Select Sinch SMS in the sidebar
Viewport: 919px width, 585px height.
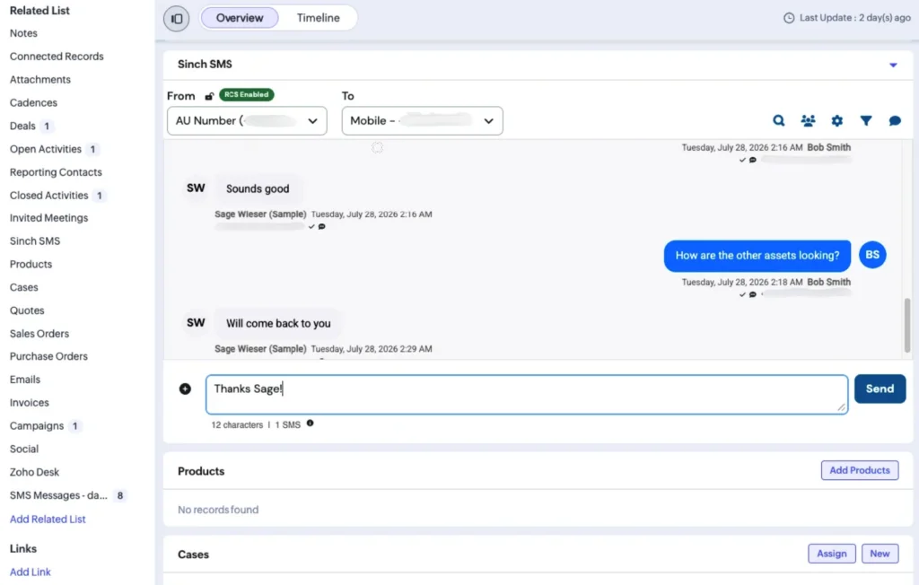[35, 241]
